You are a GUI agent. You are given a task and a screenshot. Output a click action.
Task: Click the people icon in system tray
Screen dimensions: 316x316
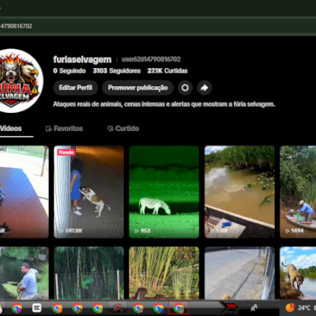[x=254, y=307]
